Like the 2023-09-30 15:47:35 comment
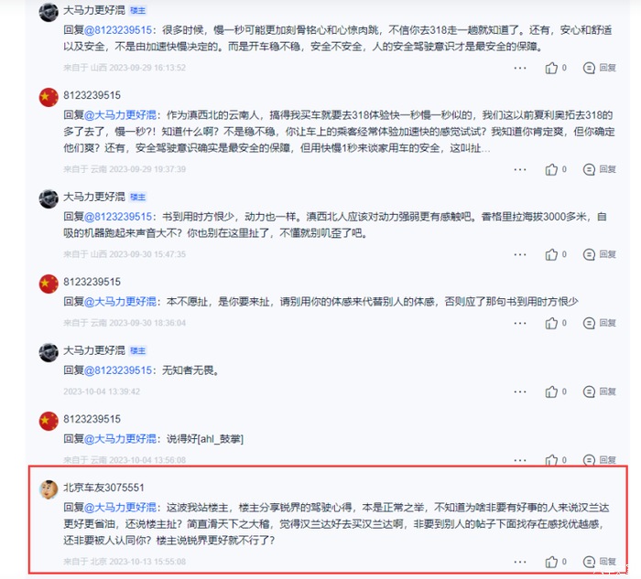 pos(556,254)
